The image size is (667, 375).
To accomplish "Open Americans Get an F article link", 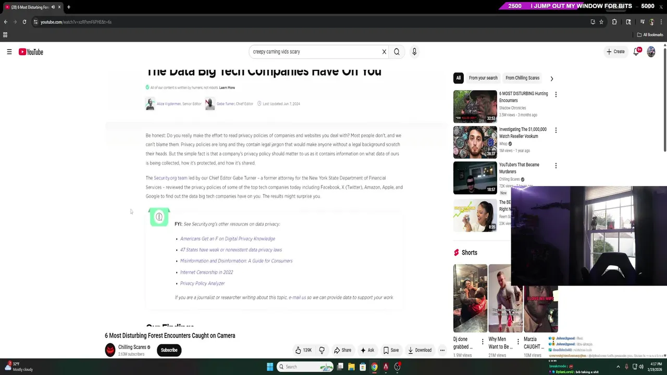I will [x=228, y=239].
